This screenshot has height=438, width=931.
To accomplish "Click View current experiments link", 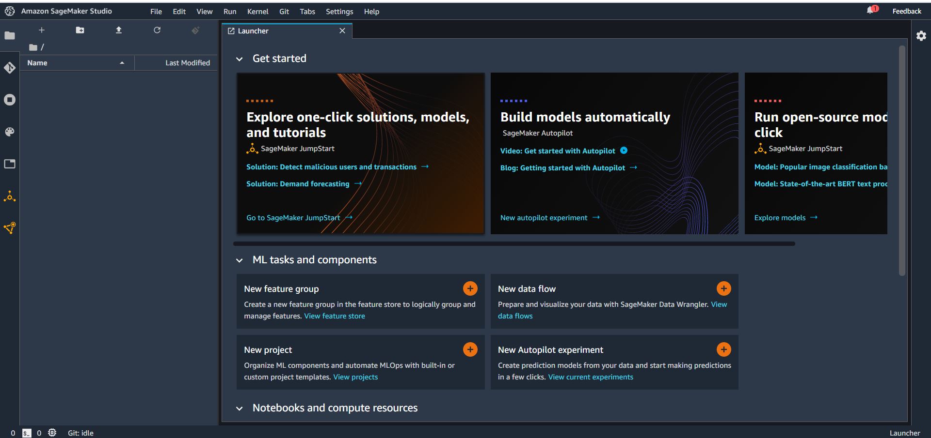I will 591,377.
